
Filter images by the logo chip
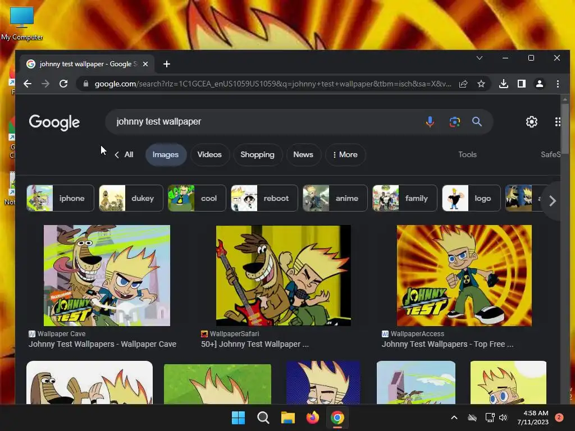pos(471,198)
